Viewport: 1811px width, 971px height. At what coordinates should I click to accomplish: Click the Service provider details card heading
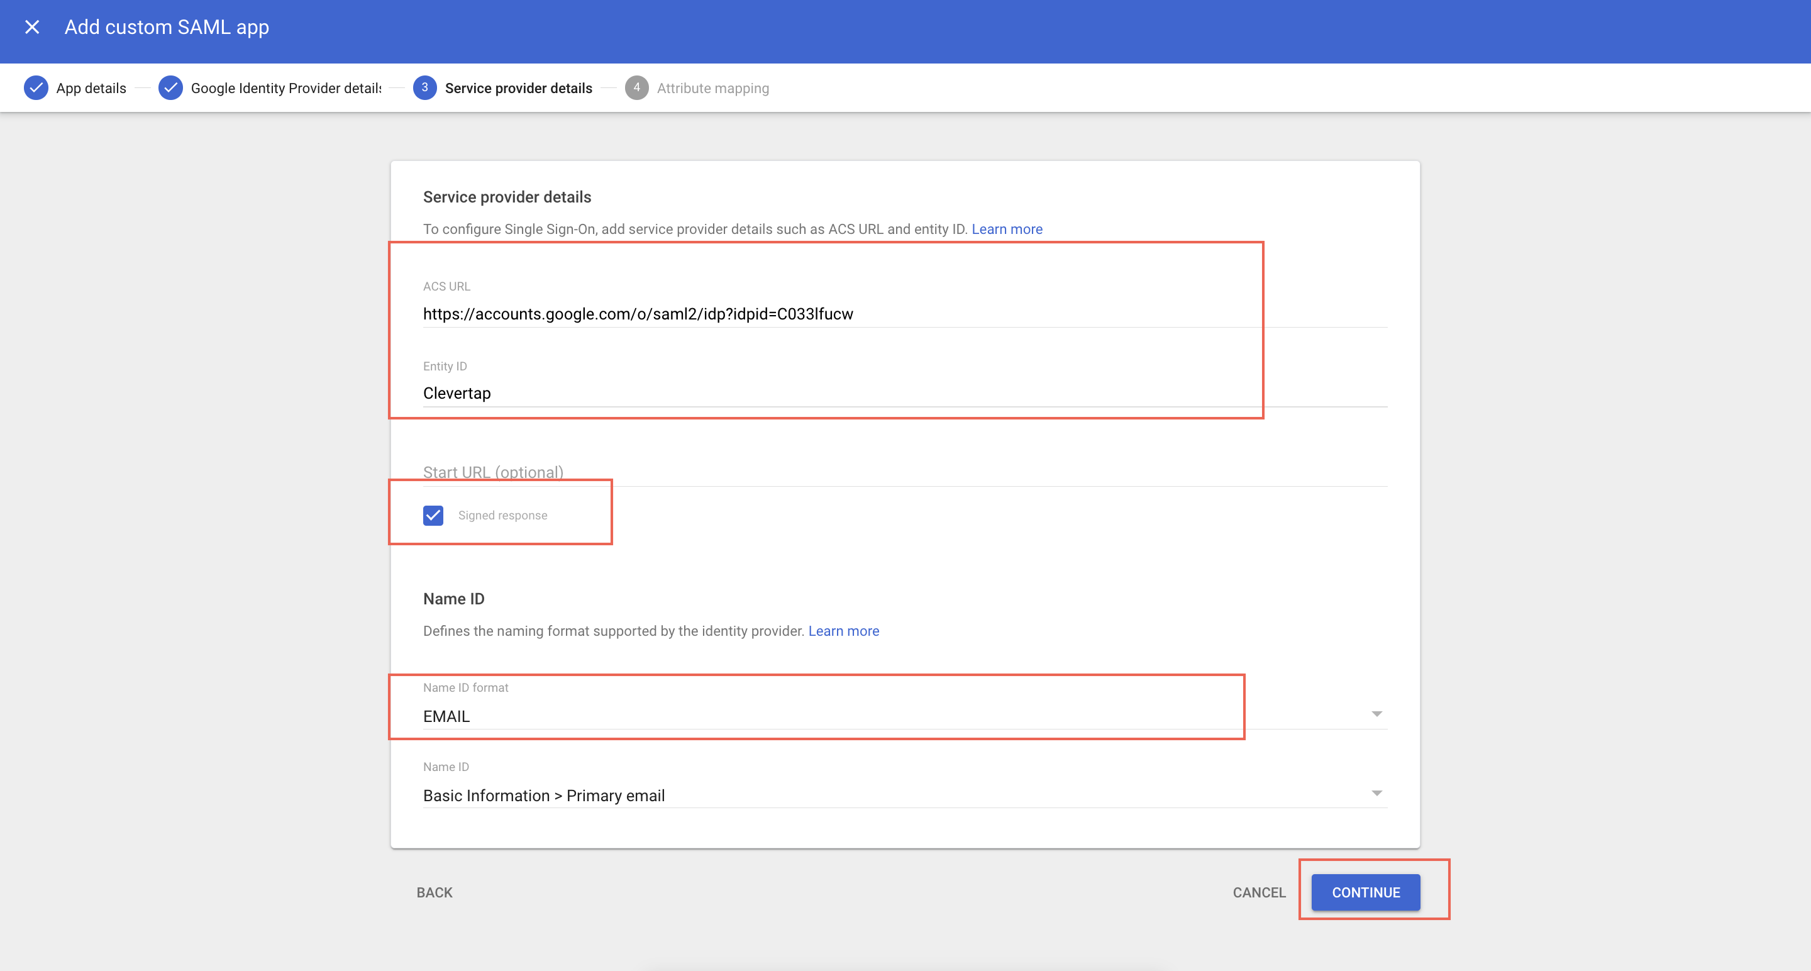[x=507, y=197]
